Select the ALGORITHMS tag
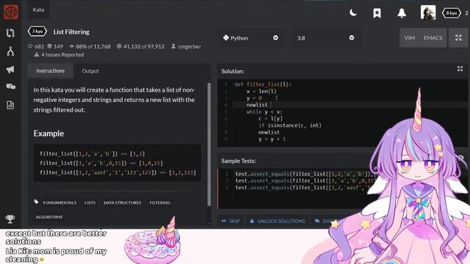 (x=49, y=217)
